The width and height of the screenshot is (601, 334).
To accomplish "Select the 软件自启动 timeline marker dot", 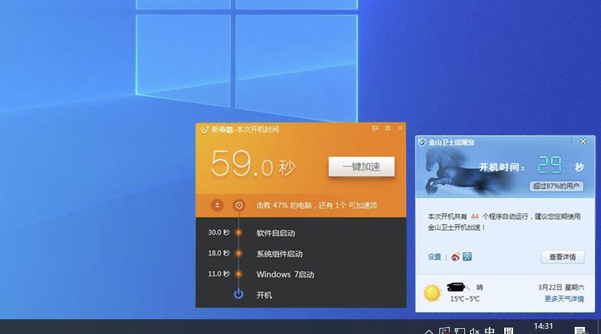I will point(239,233).
